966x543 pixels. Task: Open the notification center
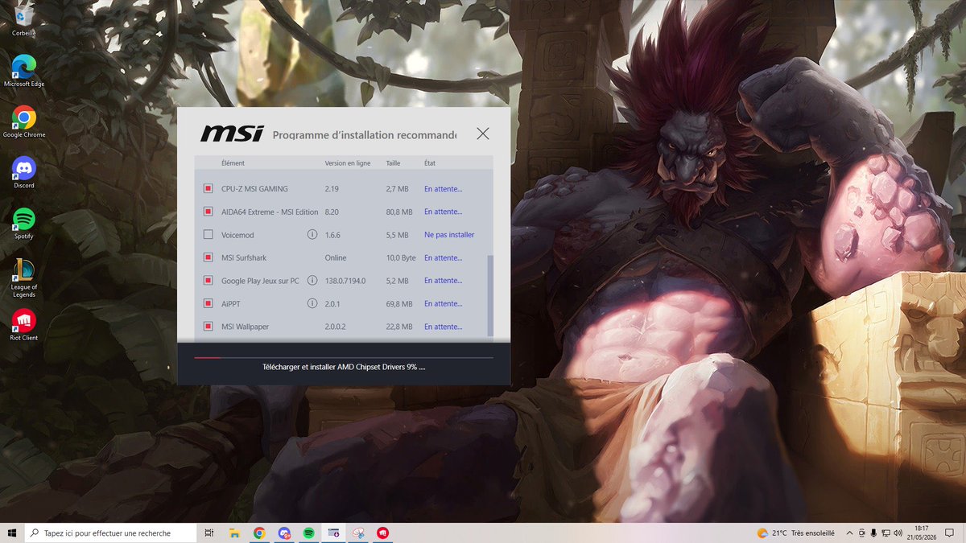[949, 533]
